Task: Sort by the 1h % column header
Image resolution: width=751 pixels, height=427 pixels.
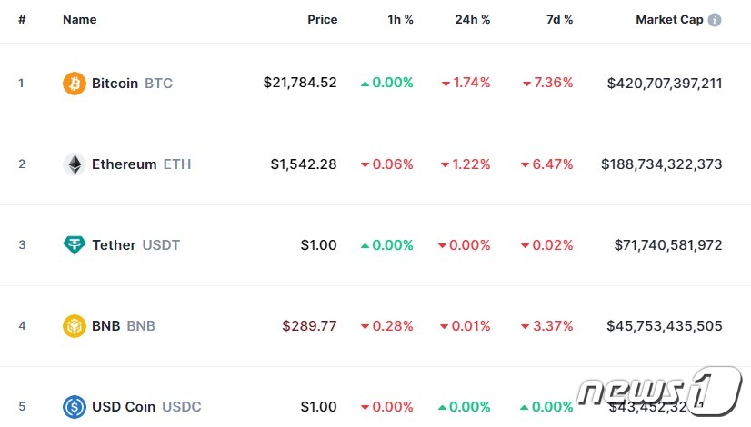Action: pos(400,20)
